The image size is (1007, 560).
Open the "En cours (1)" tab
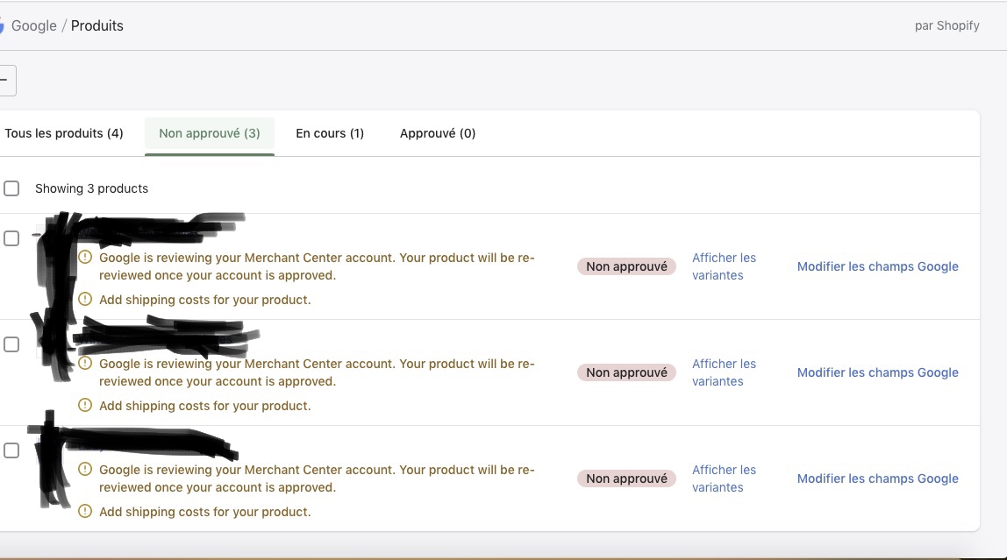tap(330, 133)
